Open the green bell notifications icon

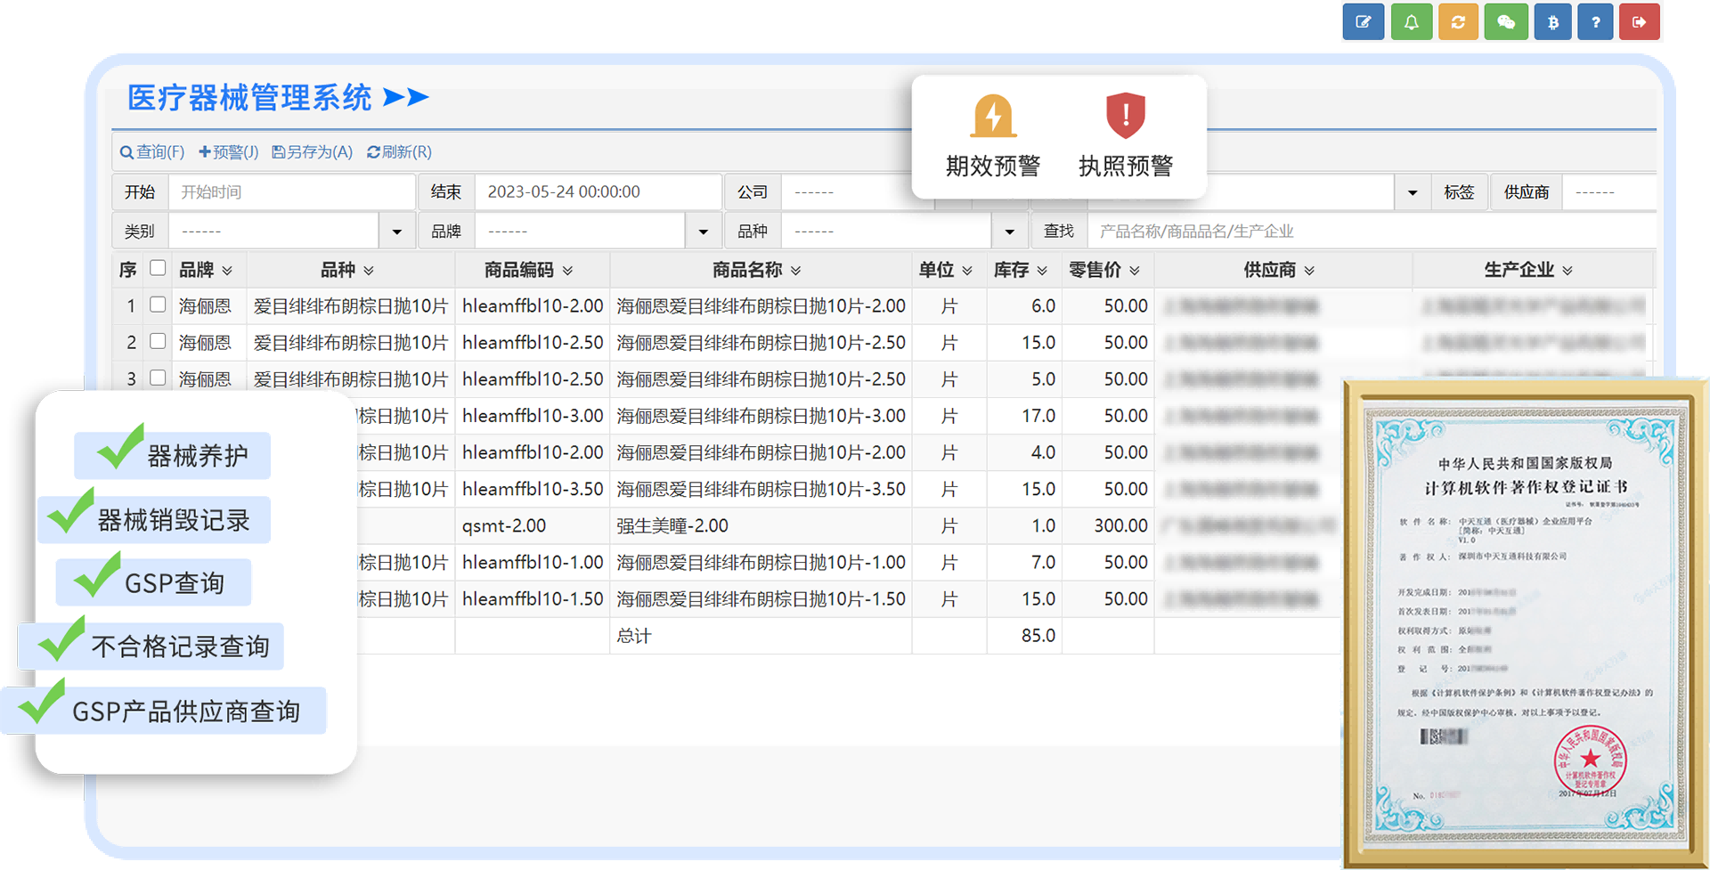[x=1411, y=22]
